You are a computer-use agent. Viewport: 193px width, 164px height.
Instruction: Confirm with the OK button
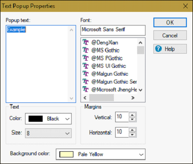point(170,22)
